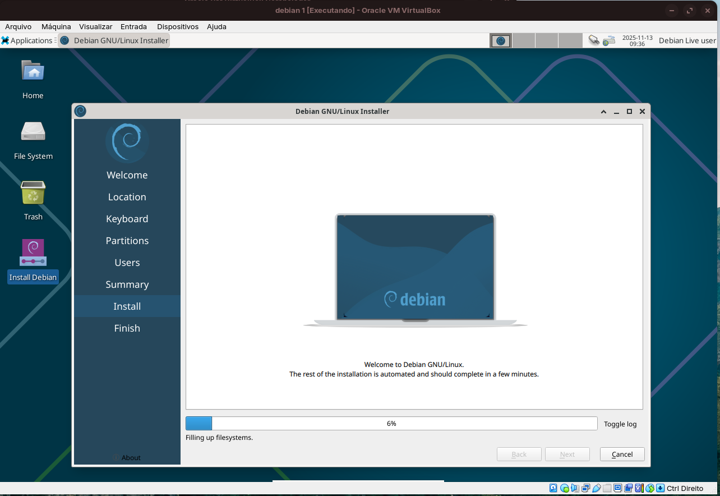Open the Máquina menu in VirtualBox
Image resolution: width=720 pixels, height=496 pixels.
(56, 26)
